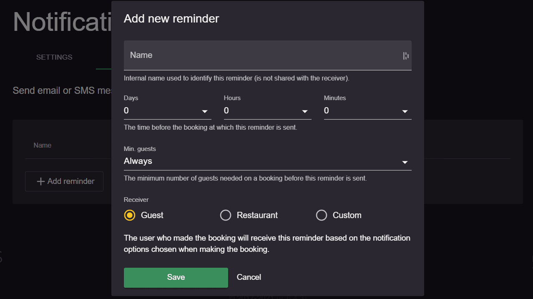
Task: Cancel the Add new reminder dialog
Action: 249,277
